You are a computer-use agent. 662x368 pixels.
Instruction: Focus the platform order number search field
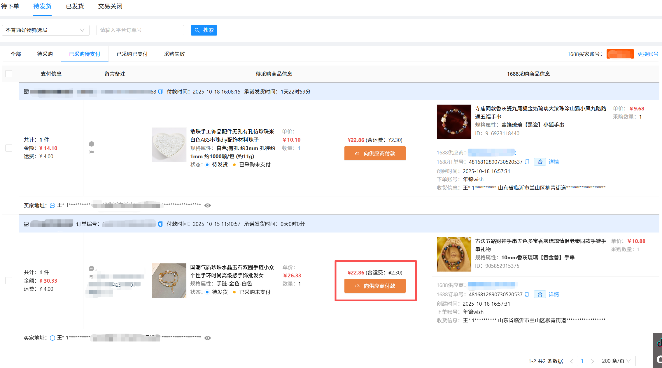140,30
